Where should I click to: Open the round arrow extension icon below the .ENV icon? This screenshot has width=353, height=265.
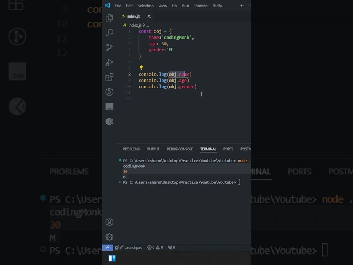click(x=109, y=121)
